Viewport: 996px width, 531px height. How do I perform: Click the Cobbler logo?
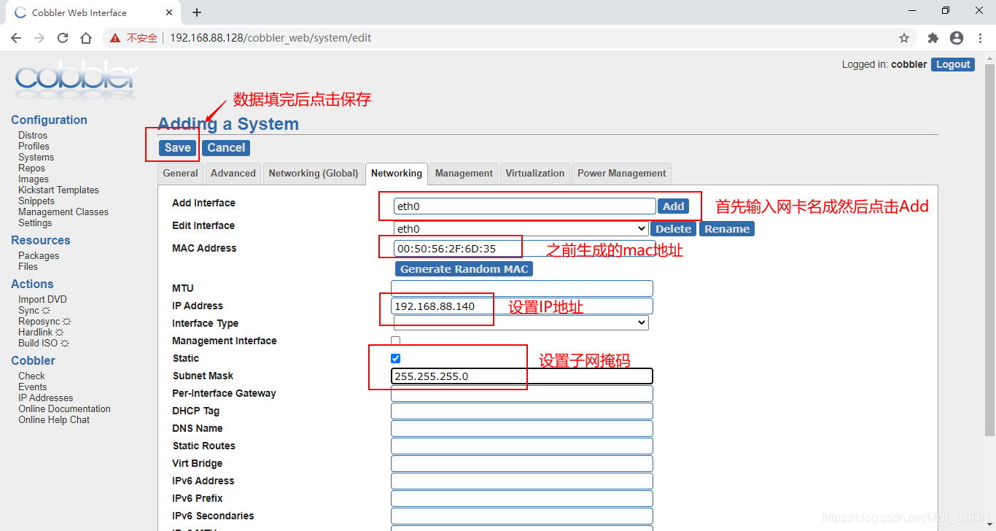point(76,81)
